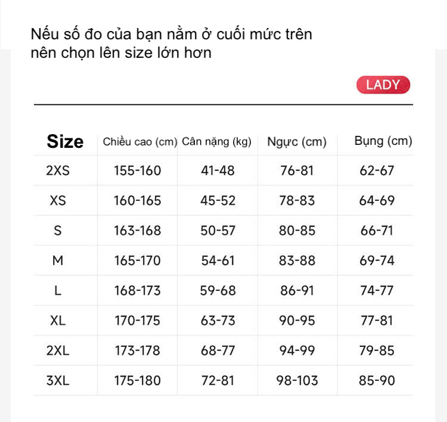Screen dimensions: 447x422
Task: Click the red LADY badge
Action: tap(383, 85)
